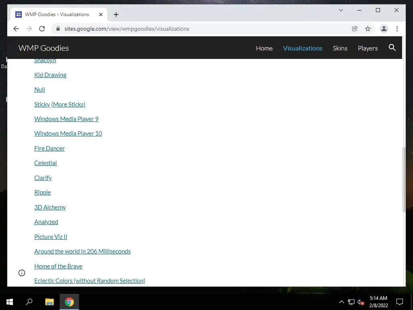Open Kid Drawing link

click(x=50, y=75)
